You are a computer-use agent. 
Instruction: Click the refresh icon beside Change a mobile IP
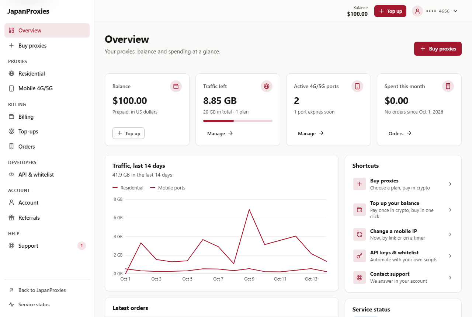click(x=360, y=234)
